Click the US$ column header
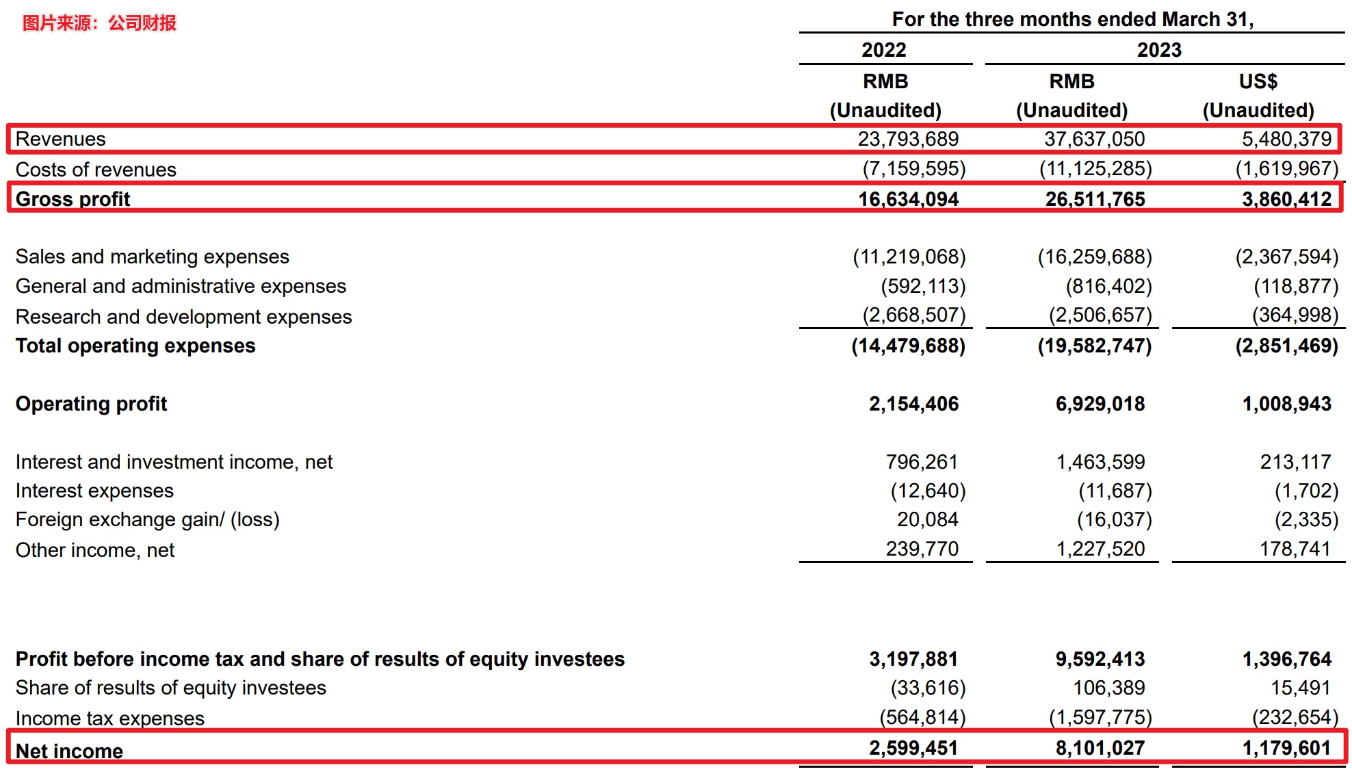The image size is (1352, 778). (1258, 81)
